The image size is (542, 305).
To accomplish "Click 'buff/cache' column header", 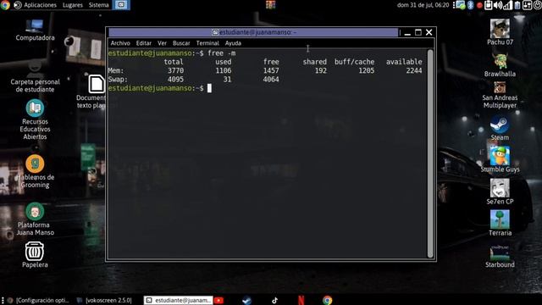I will [354, 62].
